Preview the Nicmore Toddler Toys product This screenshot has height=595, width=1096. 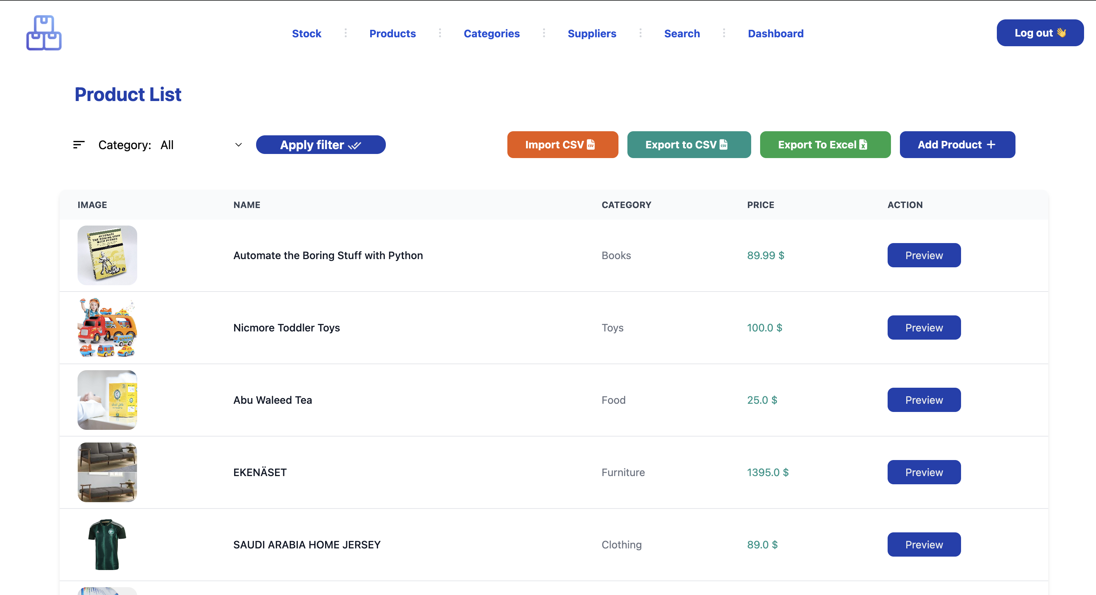(924, 328)
